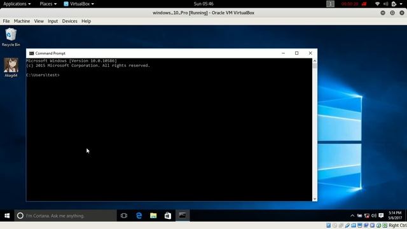Open the VirtualBox Machine menu

(22, 21)
